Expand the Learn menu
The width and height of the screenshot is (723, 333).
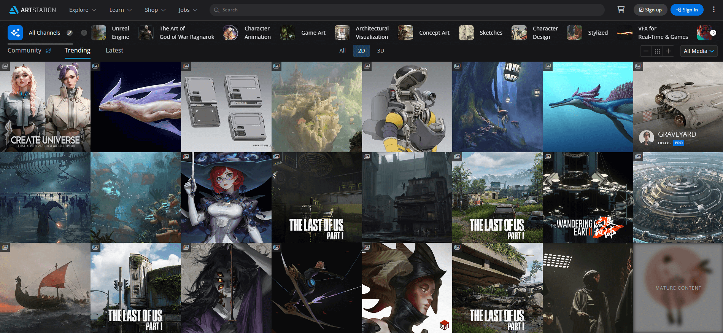pos(120,10)
